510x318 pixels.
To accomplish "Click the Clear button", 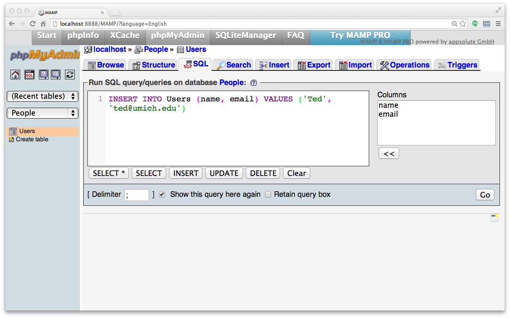I will point(297,173).
